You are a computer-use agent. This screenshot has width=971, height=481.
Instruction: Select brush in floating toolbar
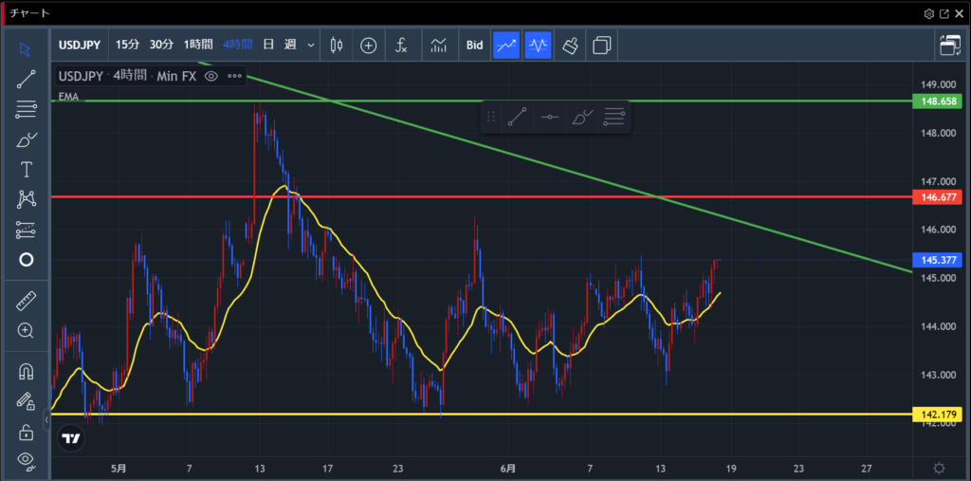[582, 117]
